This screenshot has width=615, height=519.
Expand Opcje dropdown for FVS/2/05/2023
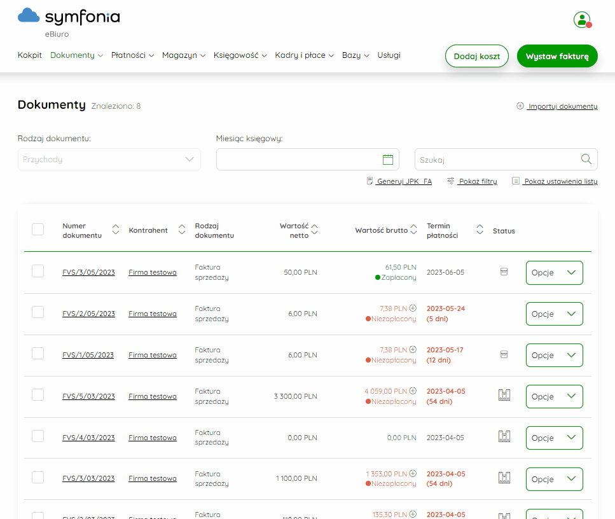(554, 314)
